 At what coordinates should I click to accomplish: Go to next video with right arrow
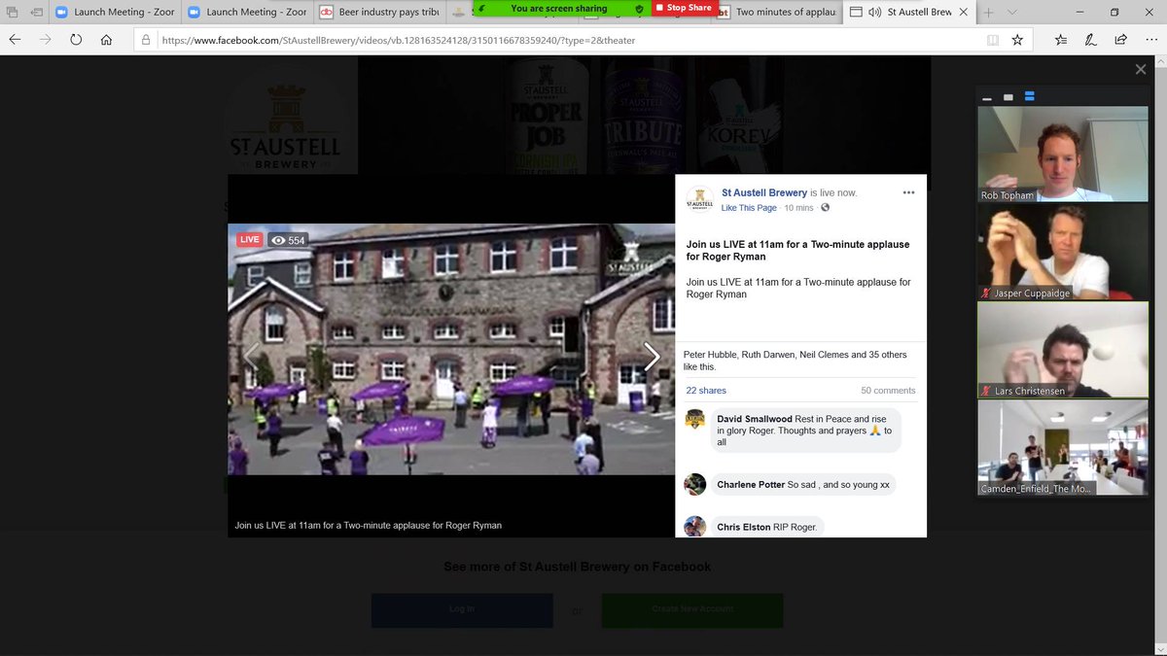[x=652, y=356]
